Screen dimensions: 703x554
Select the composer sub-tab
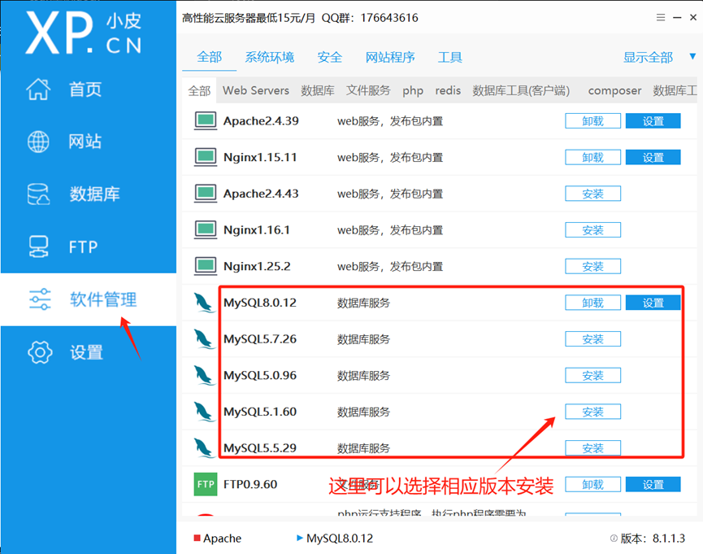[614, 90]
